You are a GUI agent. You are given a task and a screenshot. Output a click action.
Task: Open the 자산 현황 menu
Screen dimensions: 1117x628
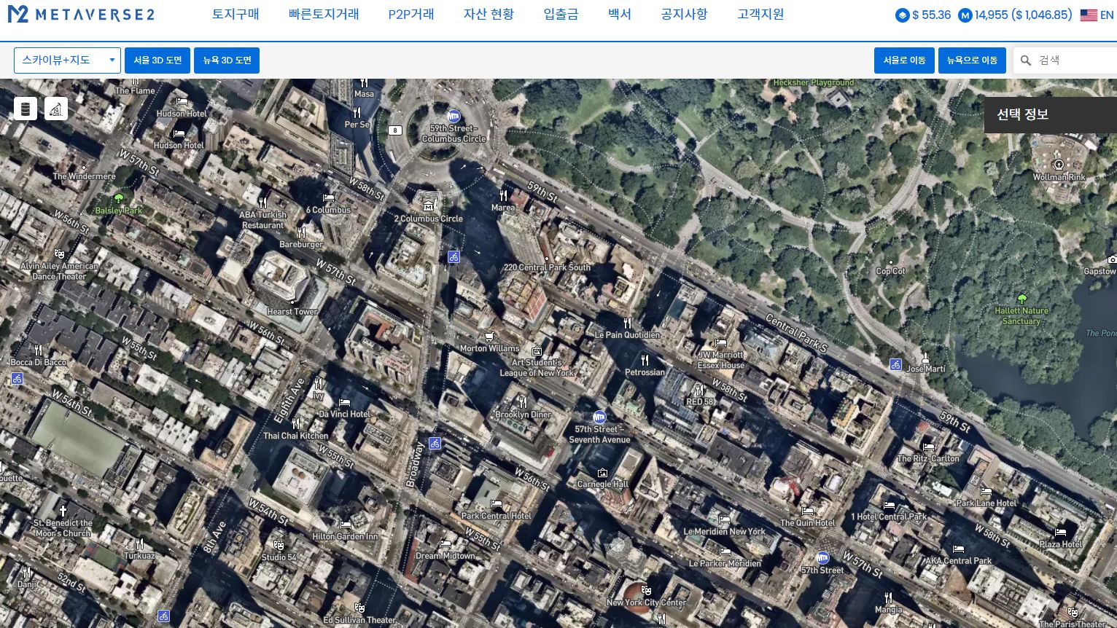[x=489, y=15]
